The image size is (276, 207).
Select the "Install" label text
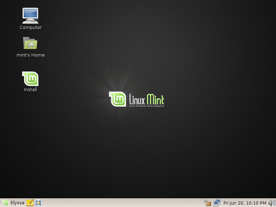point(30,90)
